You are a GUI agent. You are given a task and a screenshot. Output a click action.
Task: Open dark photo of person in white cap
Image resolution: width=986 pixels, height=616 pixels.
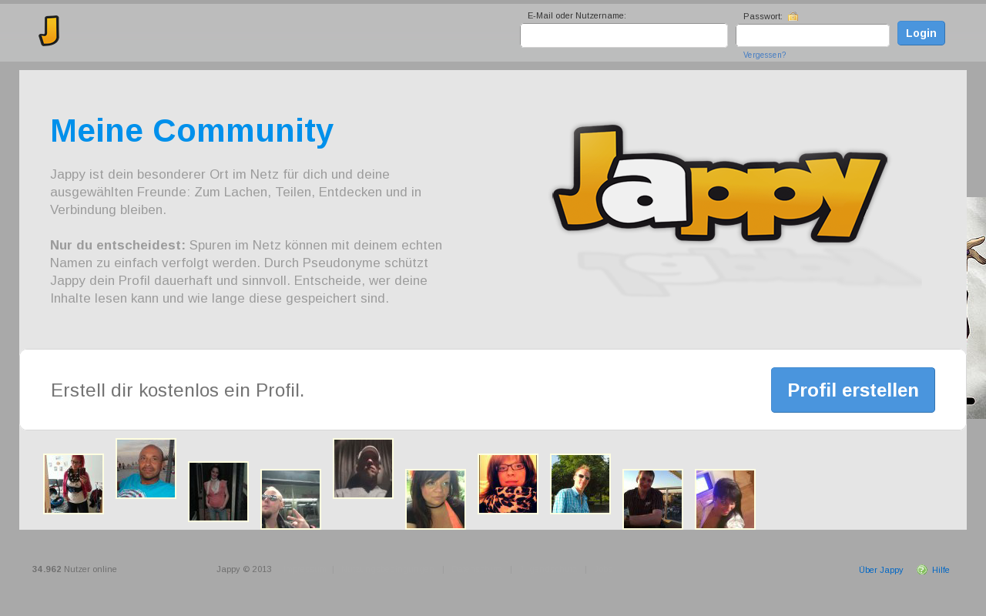(x=364, y=468)
